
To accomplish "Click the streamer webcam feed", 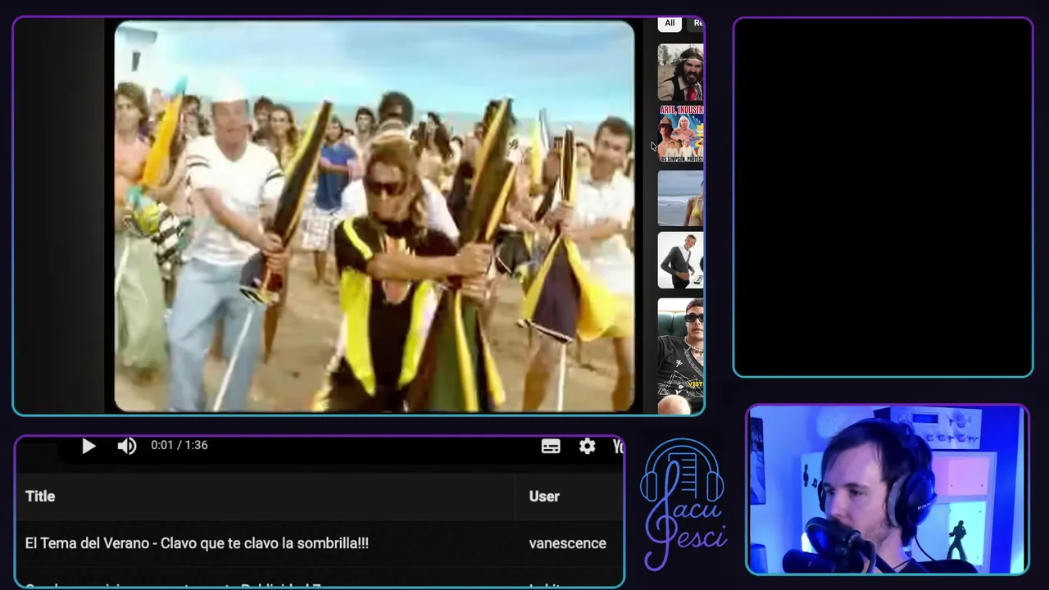I will click(888, 489).
